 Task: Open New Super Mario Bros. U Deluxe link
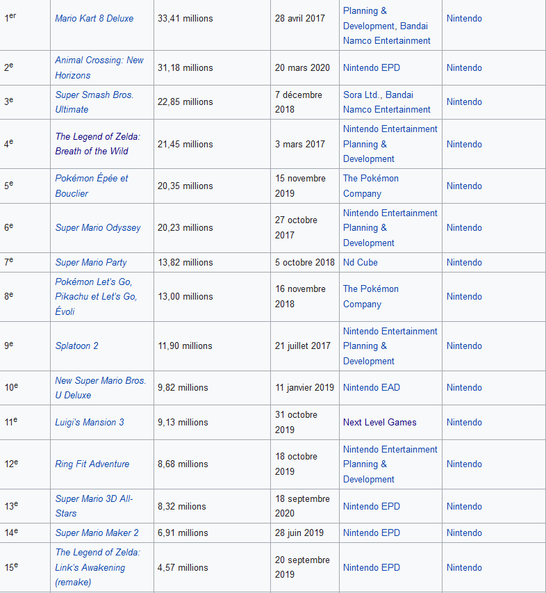tap(101, 388)
